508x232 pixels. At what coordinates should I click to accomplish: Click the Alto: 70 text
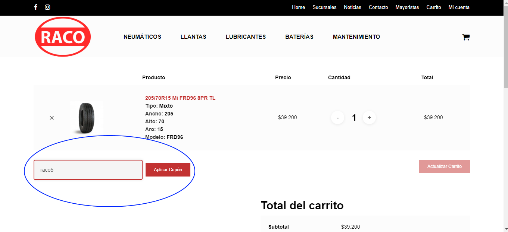click(x=155, y=121)
